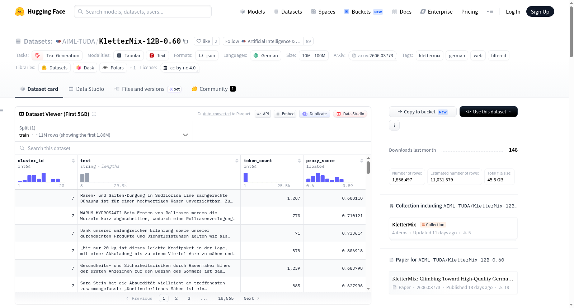574x308 pixels.
Task: Open Data Studio red button in viewer
Action: click(x=350, y=114)
